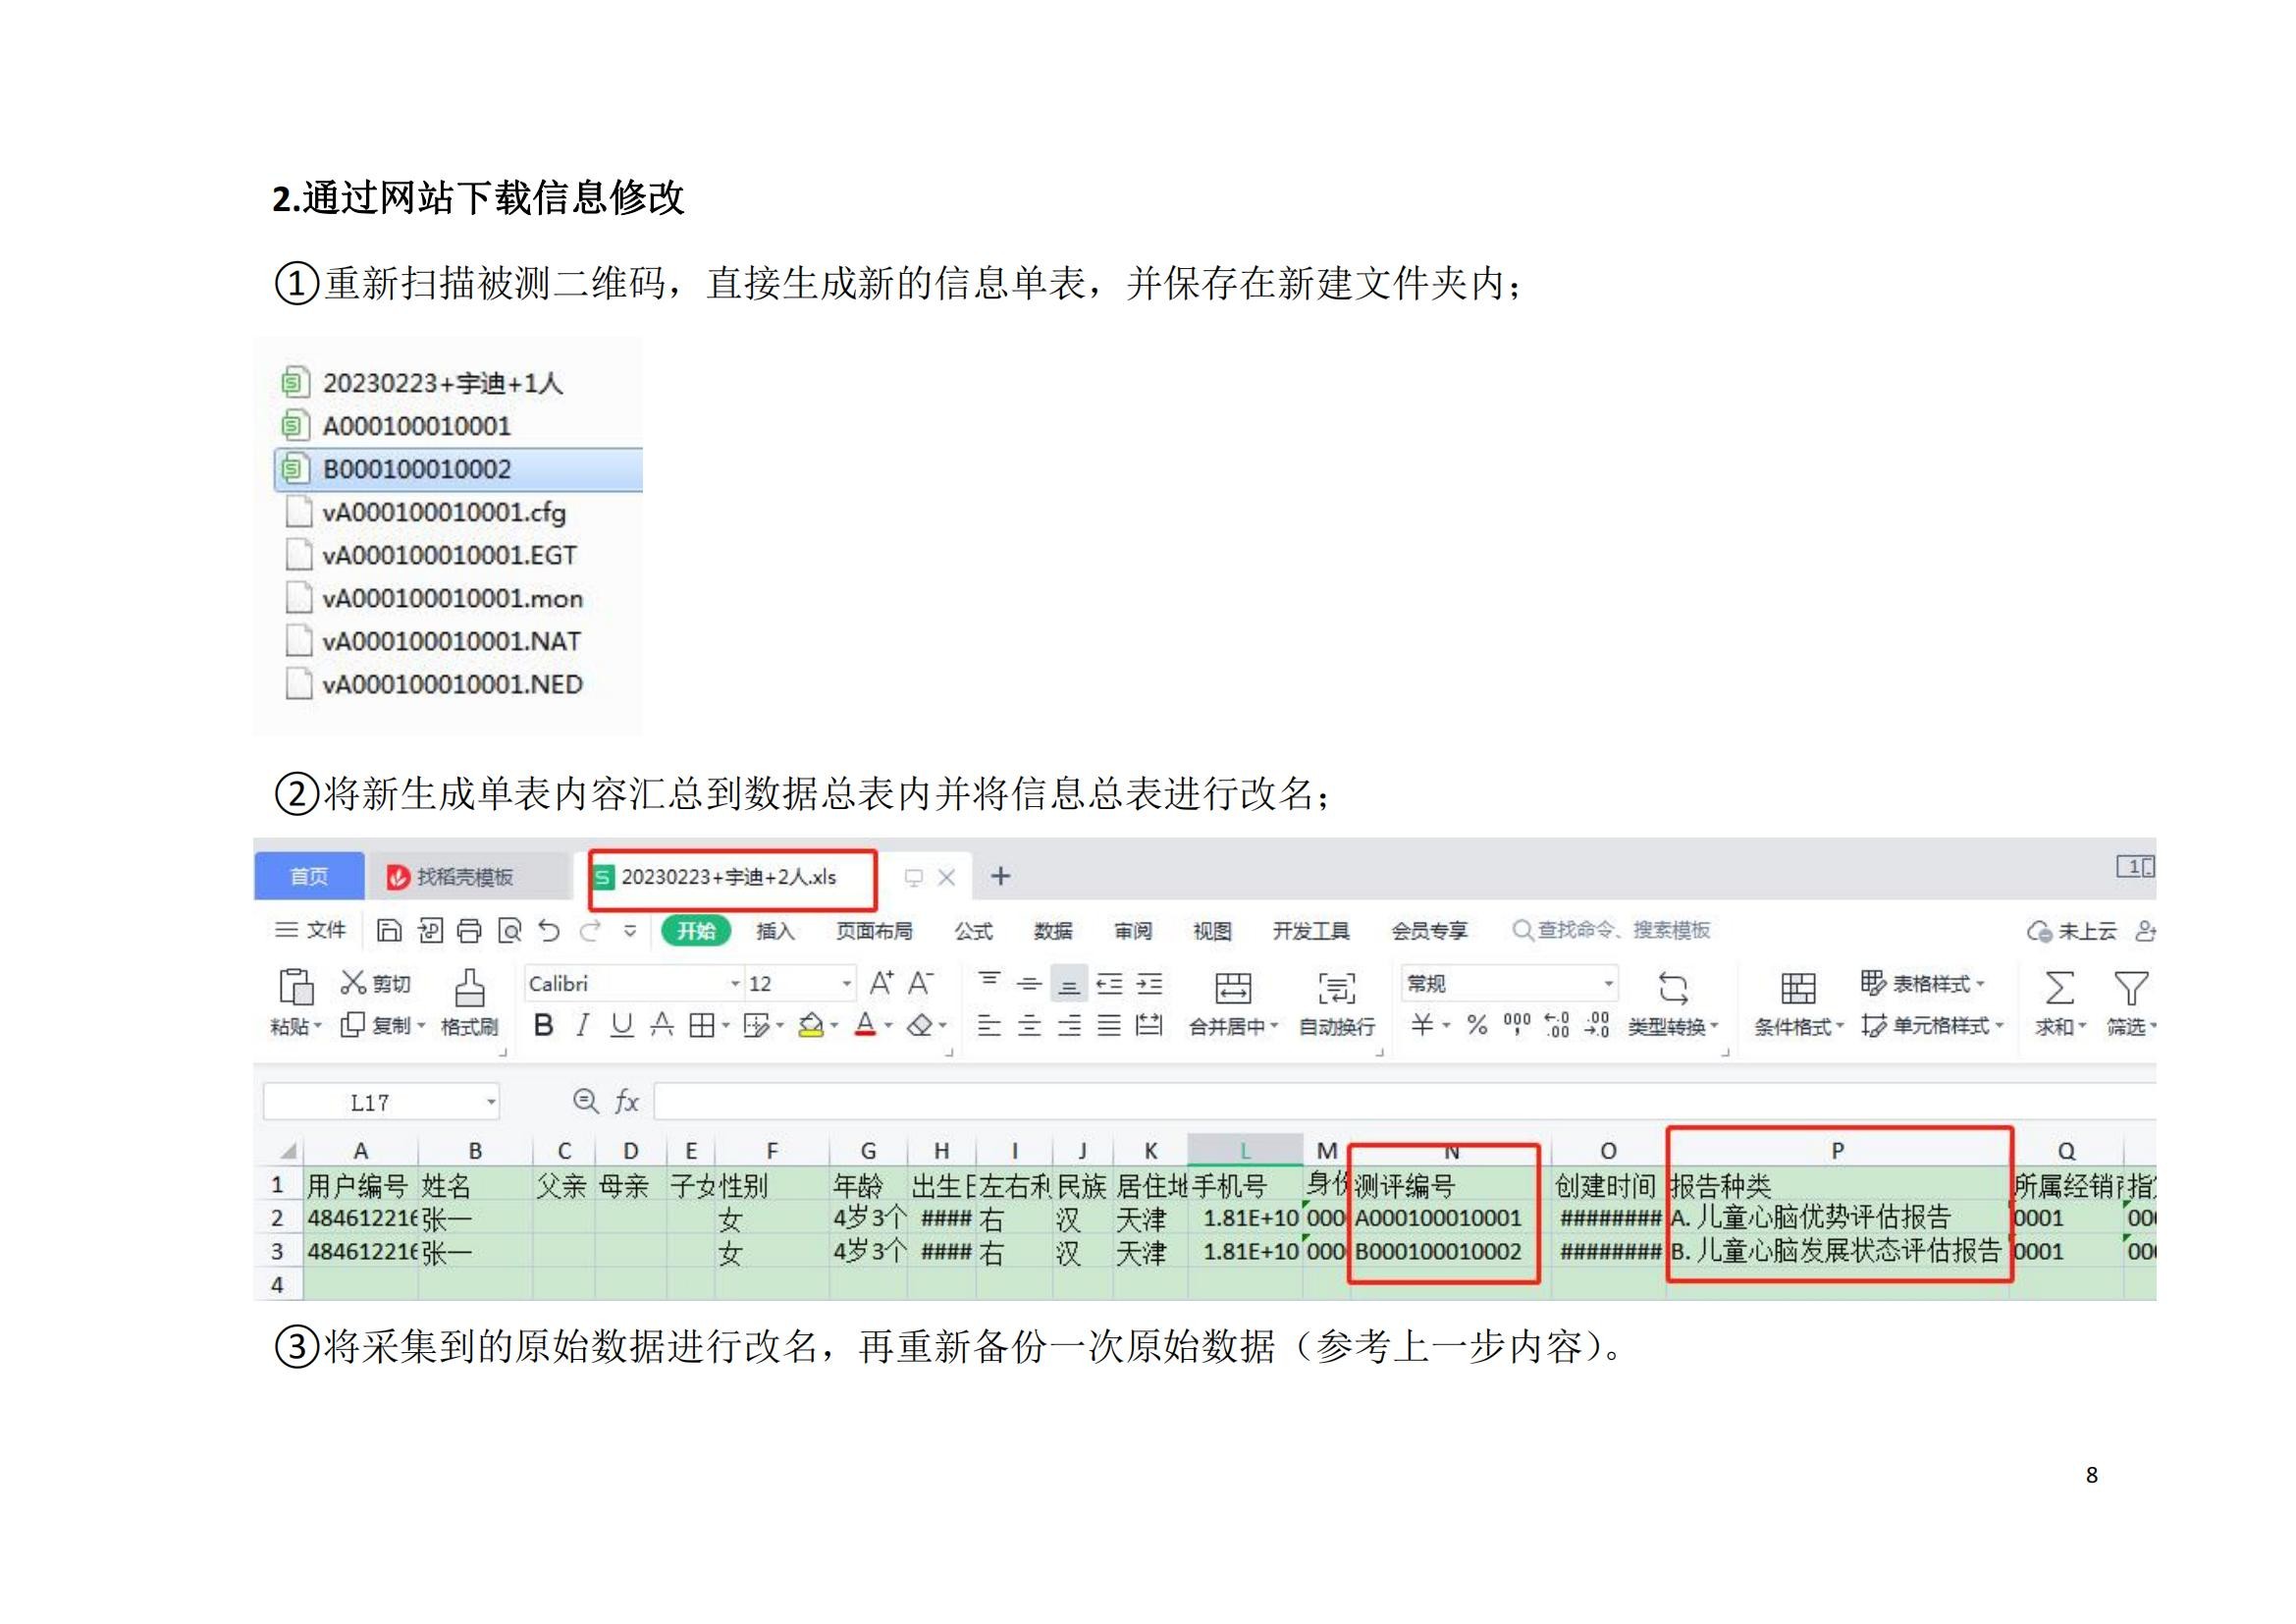This screenshot has width=2296, height=1624.
Task: Click the Print icon in quick toolbar
Action: tap(469, 931)
